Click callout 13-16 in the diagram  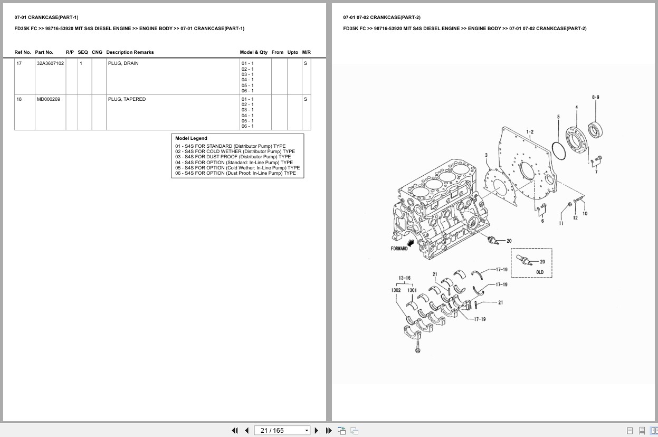[405, 278]
